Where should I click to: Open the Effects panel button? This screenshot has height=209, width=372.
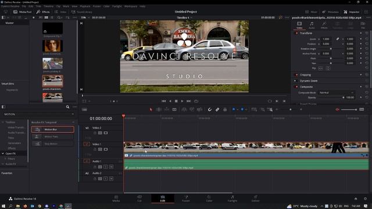point(43,12)
